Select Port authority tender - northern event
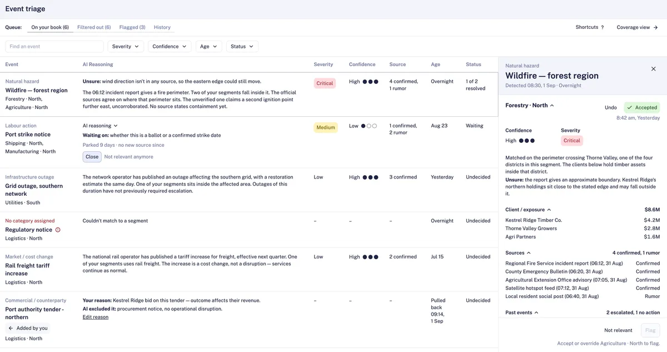This screenshot has height=352, width=667. point(34,313)
